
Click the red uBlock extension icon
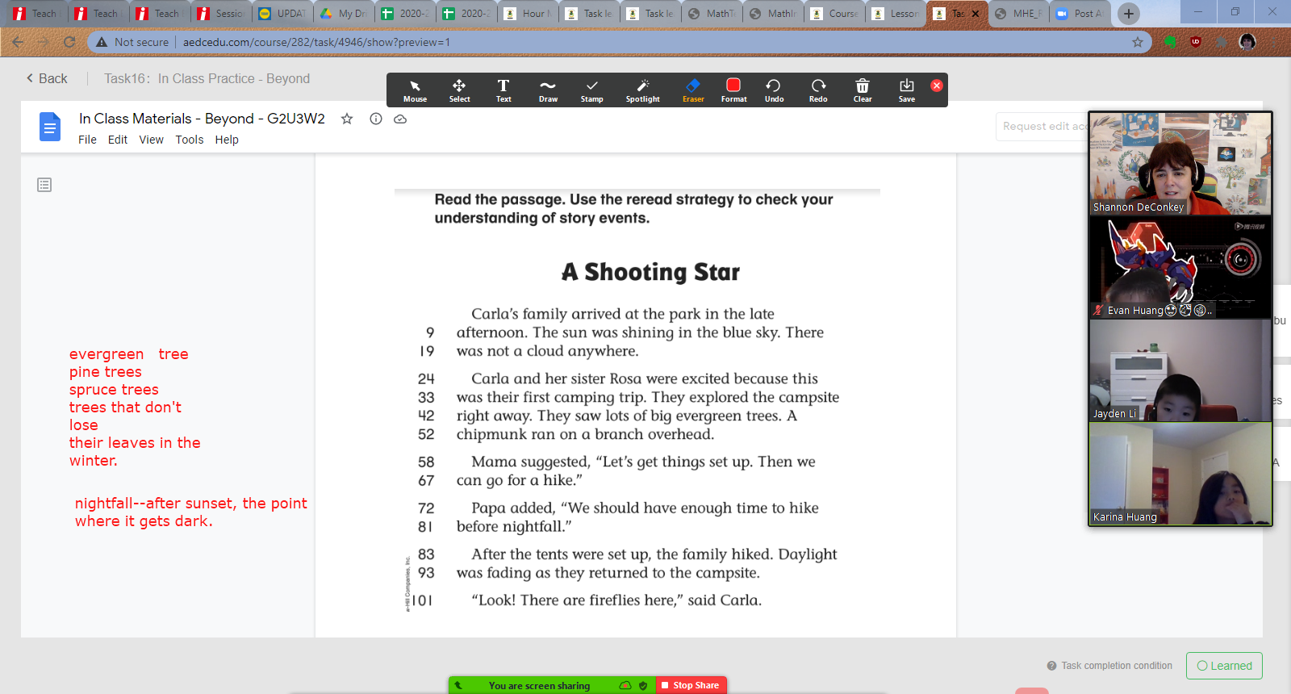click(1196, 42)
